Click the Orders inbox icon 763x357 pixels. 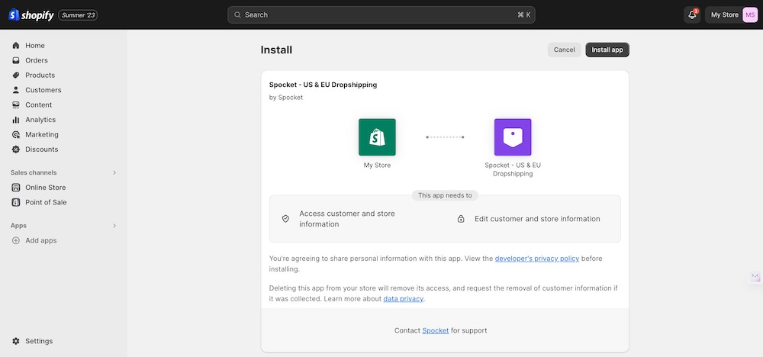click(x=16, y=60)
